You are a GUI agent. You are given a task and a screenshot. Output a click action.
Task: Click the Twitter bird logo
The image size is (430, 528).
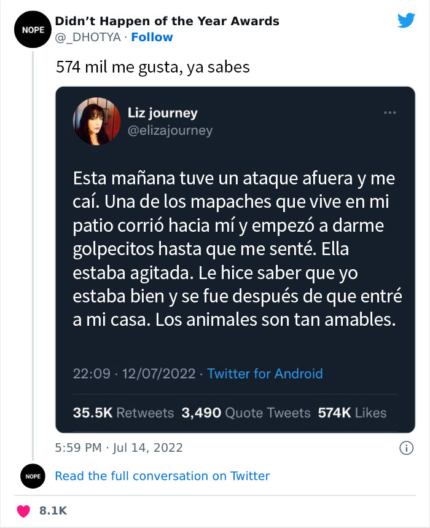click(406, 21)
